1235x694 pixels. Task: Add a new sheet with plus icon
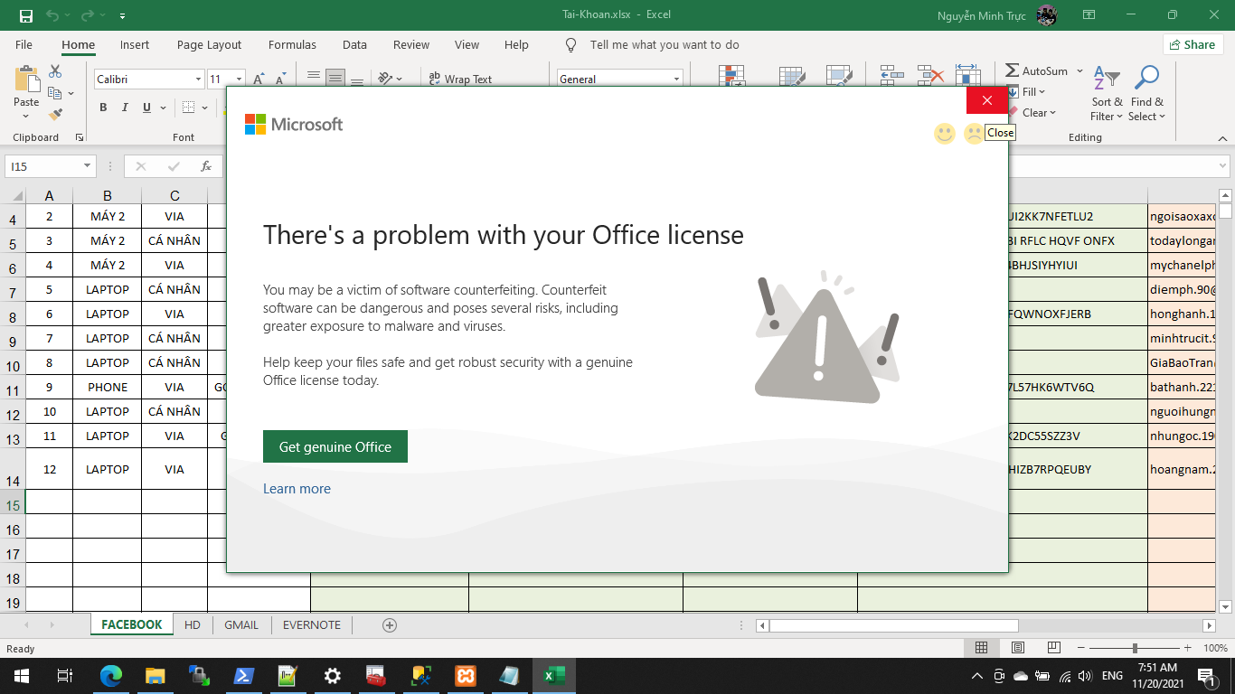(390, 624)
